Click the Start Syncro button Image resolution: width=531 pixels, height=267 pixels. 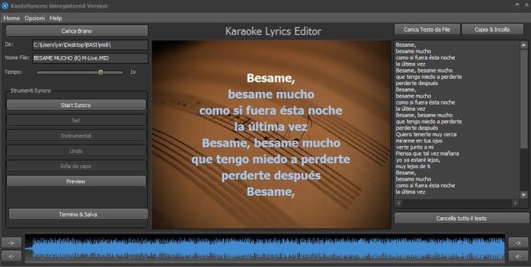pos(76,105)
